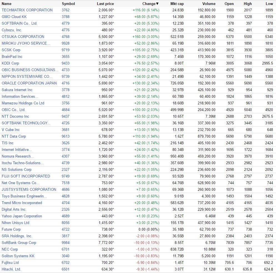The image size is (276, 273).
Task: Open NEC Corp link
Action: coord(10,249)
